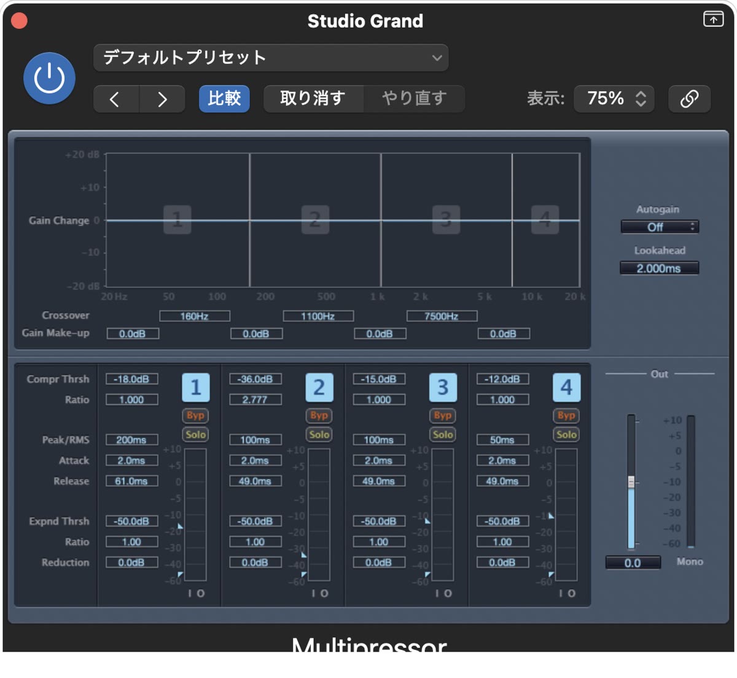Toggle band 3 enable button
Viewport: 737px width, 678px height.
coord(443,388)
